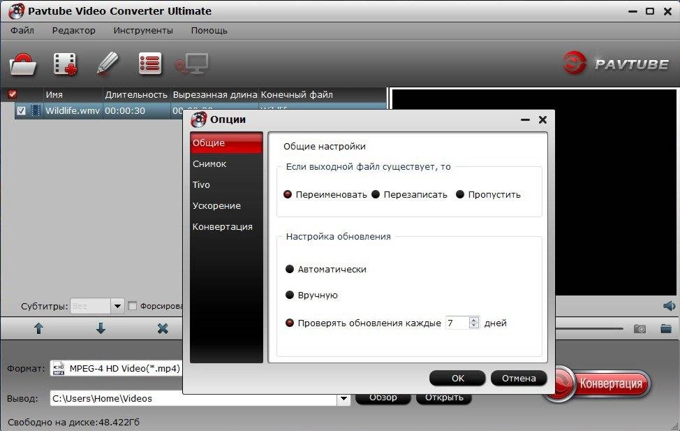680x431 pixels.
Task: Click the Wildlife.wmv file name cell
Action: [73, 110]
